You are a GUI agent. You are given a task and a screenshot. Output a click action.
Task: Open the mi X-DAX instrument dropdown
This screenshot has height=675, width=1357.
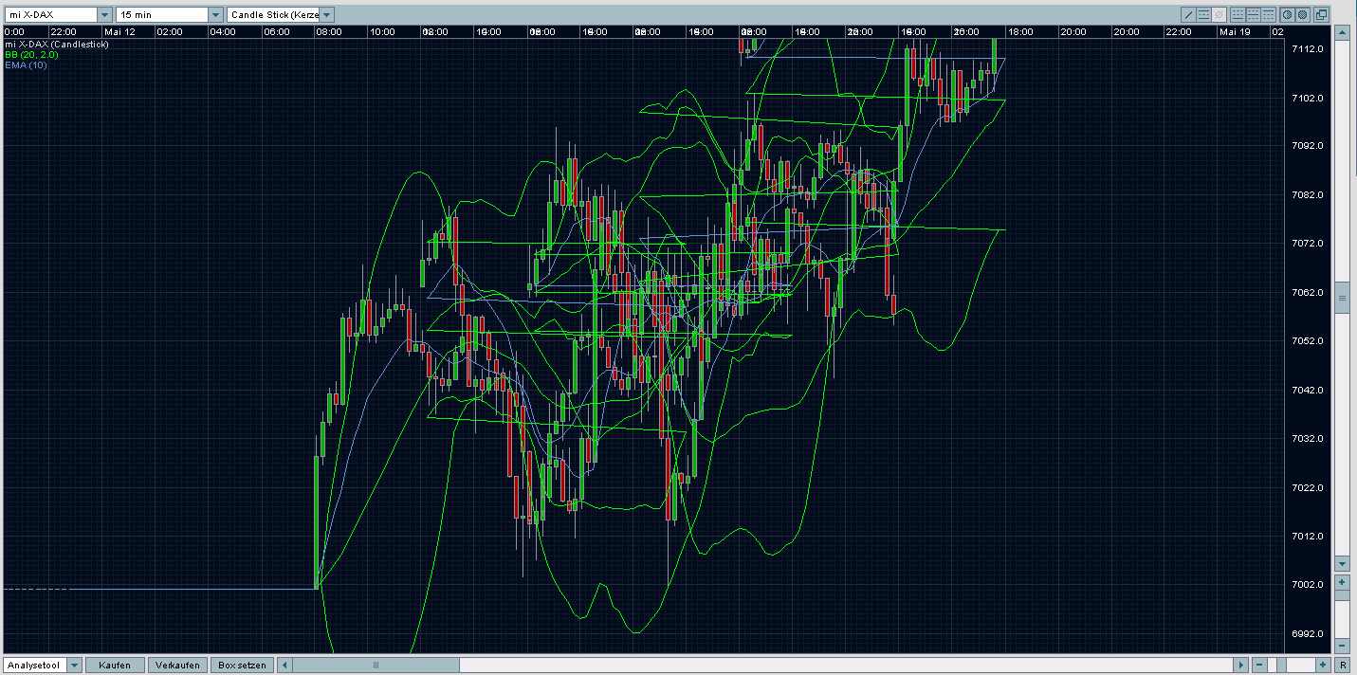[x=104, y=15]
